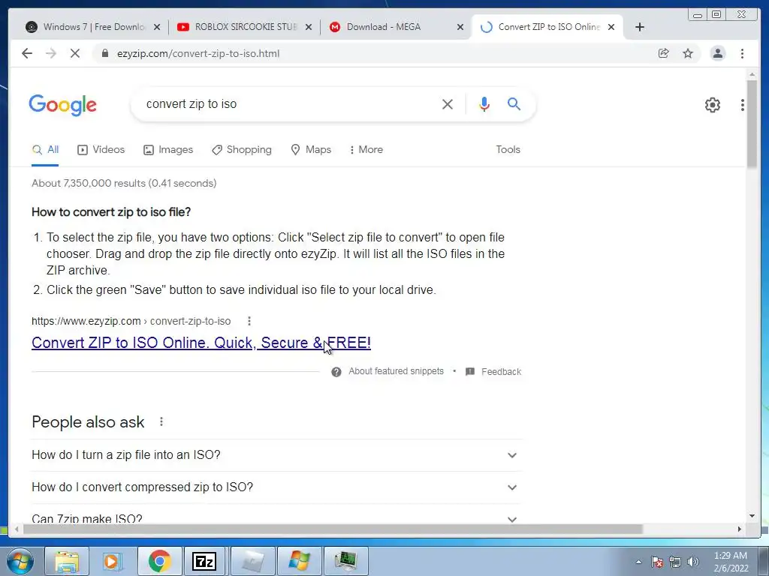Expand the More search categories menu
769x576 pixels.
(x=366, y=150)
